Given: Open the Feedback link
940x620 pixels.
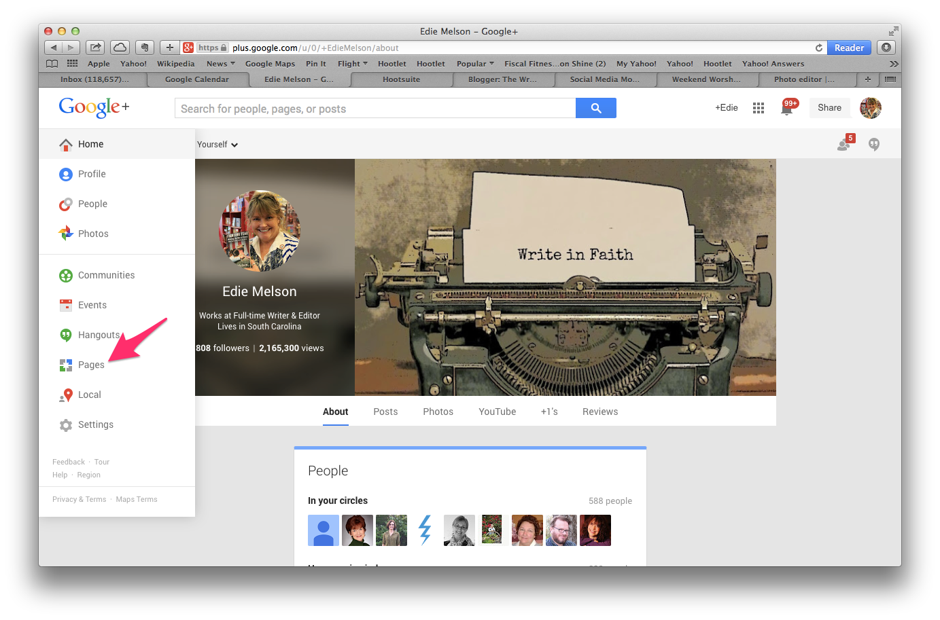Looking at the screenshot, I should pos(69,462).
